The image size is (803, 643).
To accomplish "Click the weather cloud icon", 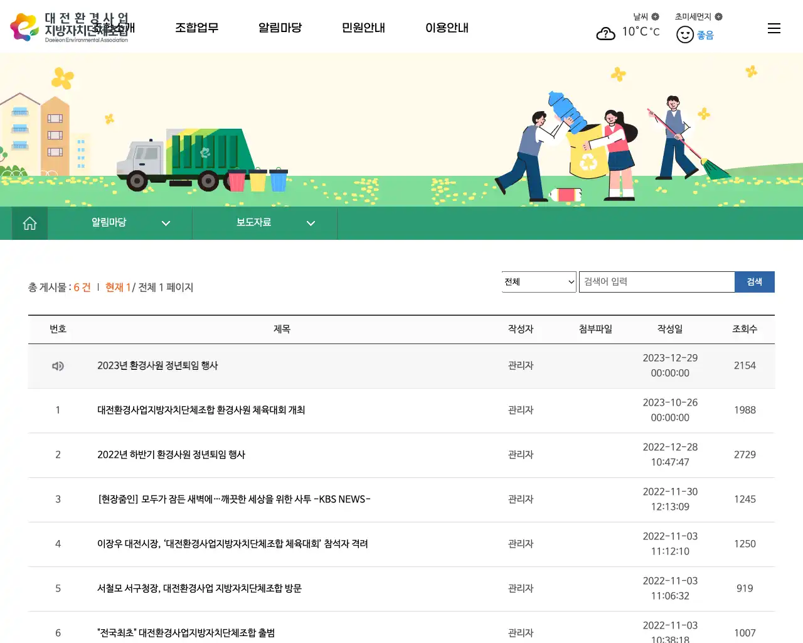I will point(605,34).
